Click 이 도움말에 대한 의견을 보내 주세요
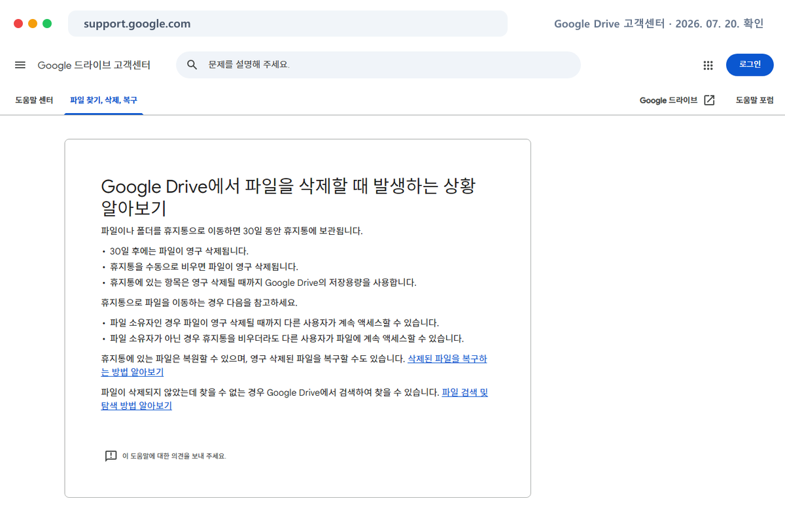The height and width of the screenshot is (505, 785). coord(174,456)
